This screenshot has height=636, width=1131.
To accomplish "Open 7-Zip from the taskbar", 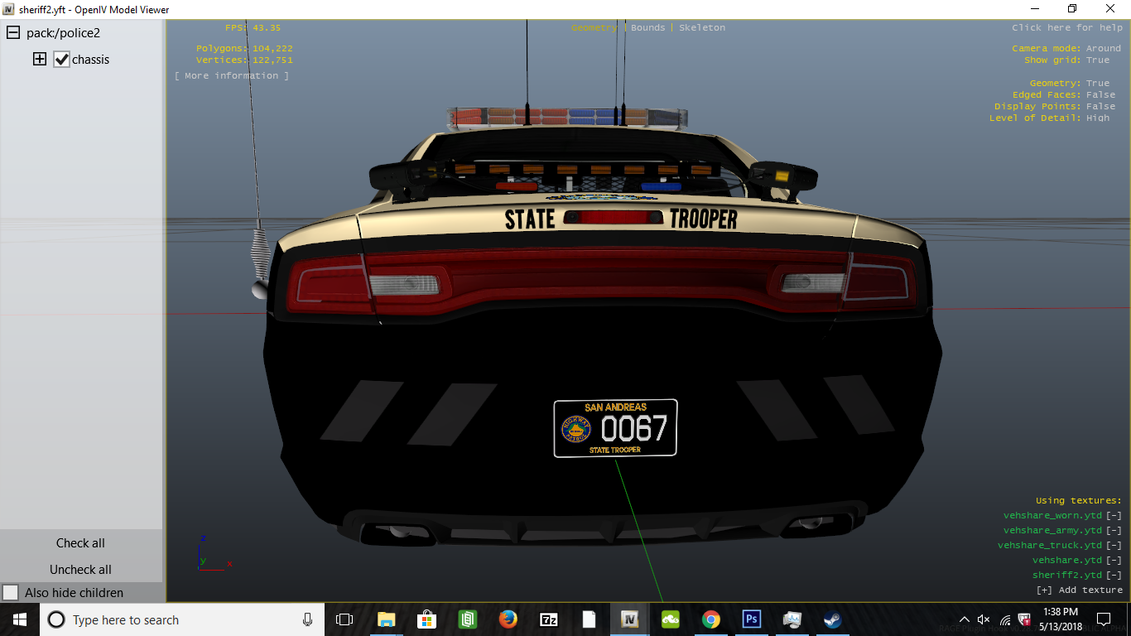I will point(548,619).
